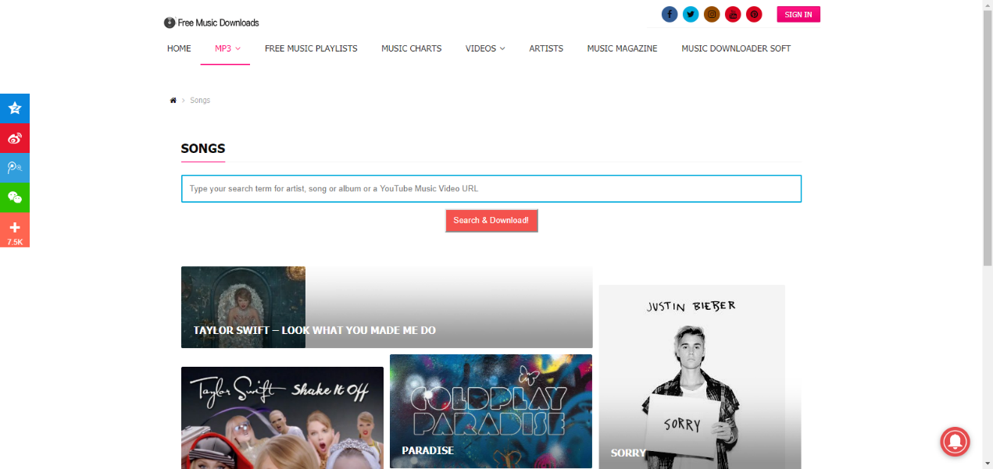Open the Twitter social icon
The image size is (993, 469).
[x=691, y=14]
